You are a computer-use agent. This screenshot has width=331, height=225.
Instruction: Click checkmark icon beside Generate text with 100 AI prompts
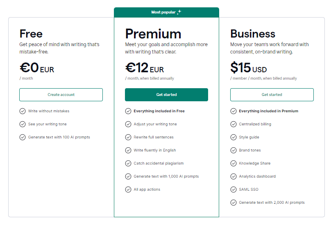click(x=23, y=137)
